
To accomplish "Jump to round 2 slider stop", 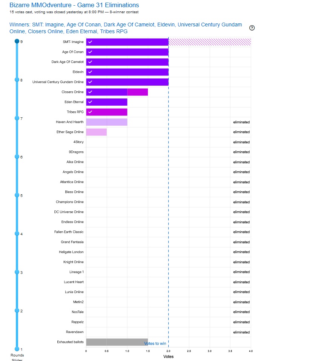I will point(17,310).
